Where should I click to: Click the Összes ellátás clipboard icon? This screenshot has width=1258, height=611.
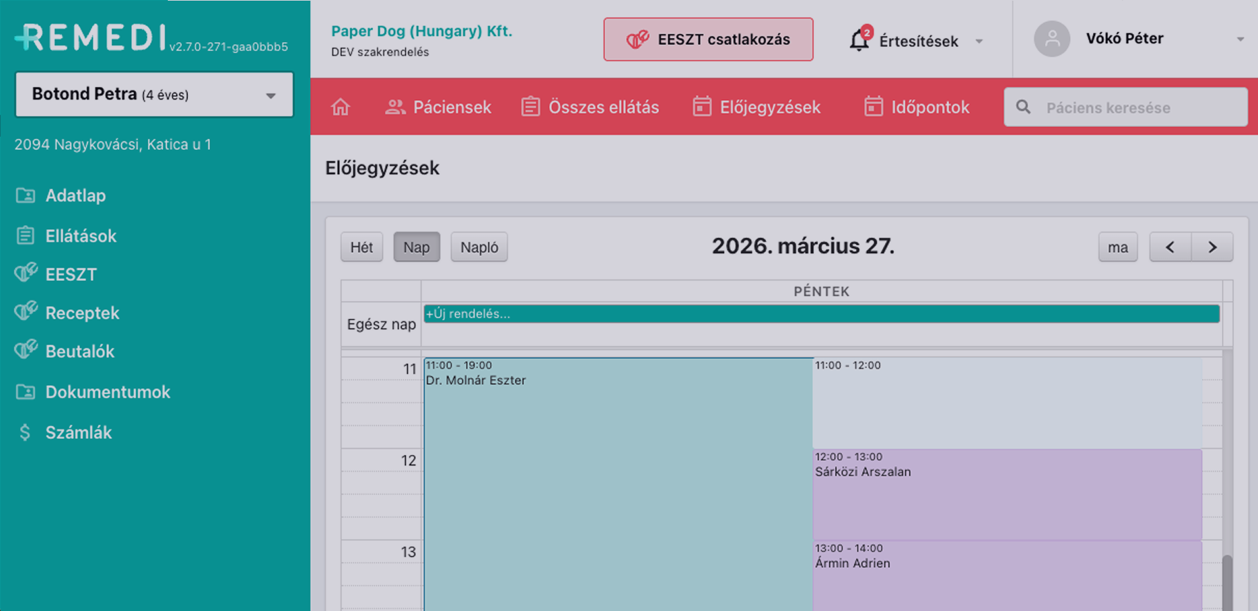[x=531, y=107]
